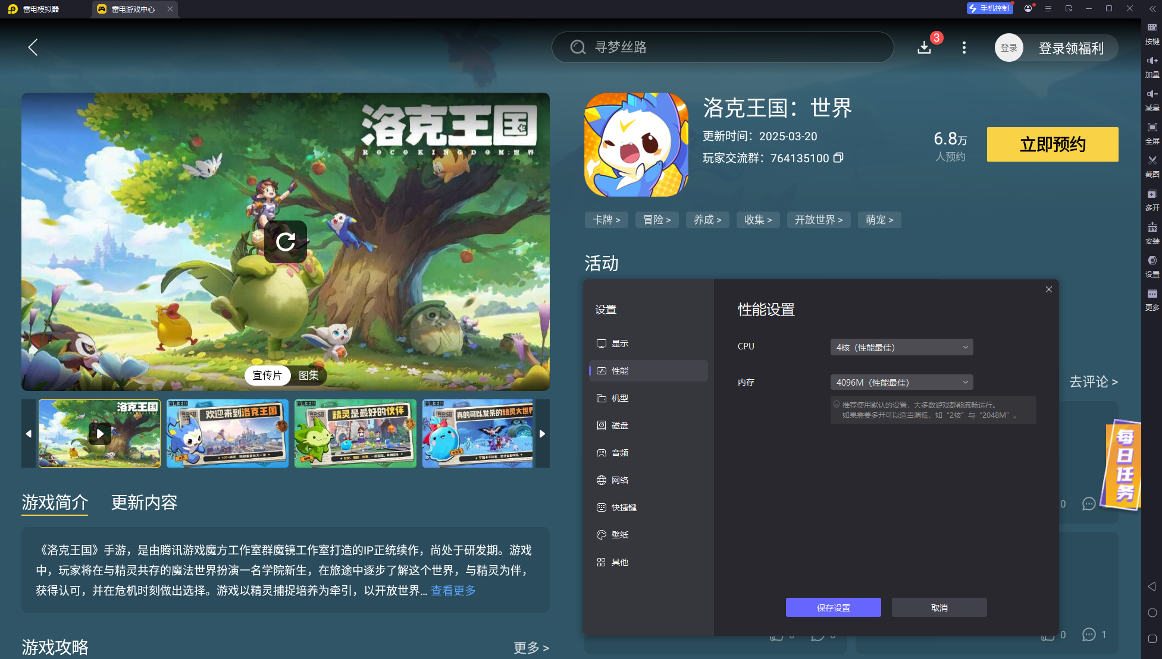Expand the CPU cores dropdown
Screen dimensions: 1162x659
[x=901, y=347]
